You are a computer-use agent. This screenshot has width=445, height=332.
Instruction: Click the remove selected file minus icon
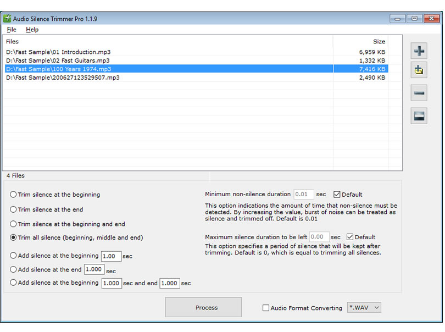[x=419, y=93]
